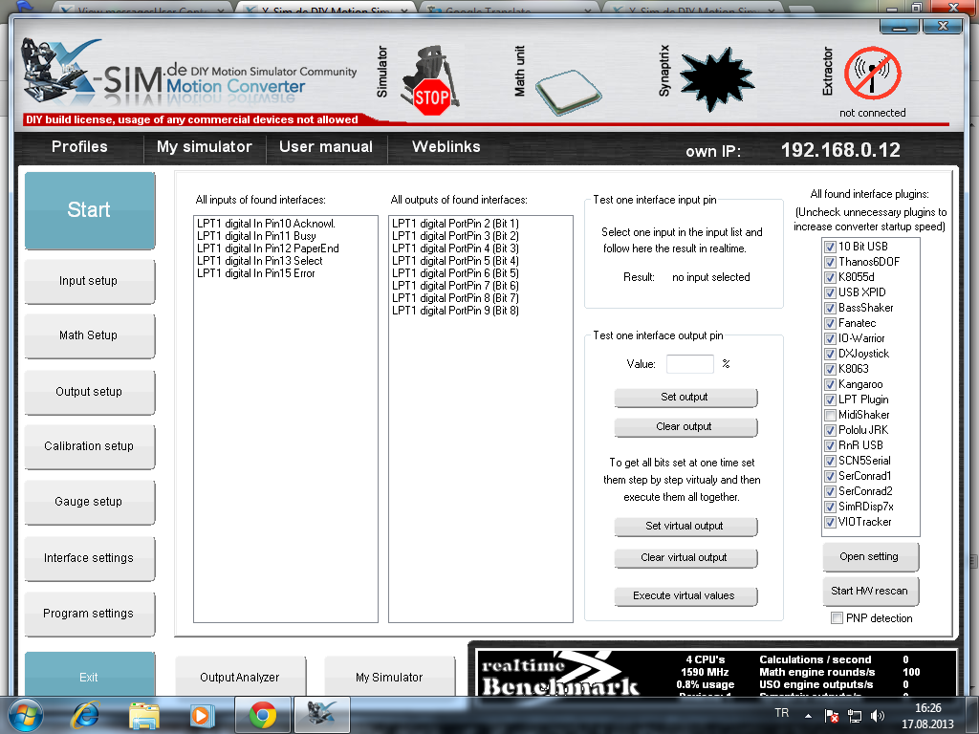
Task: Click the big Start button
Action: [89, 209]
